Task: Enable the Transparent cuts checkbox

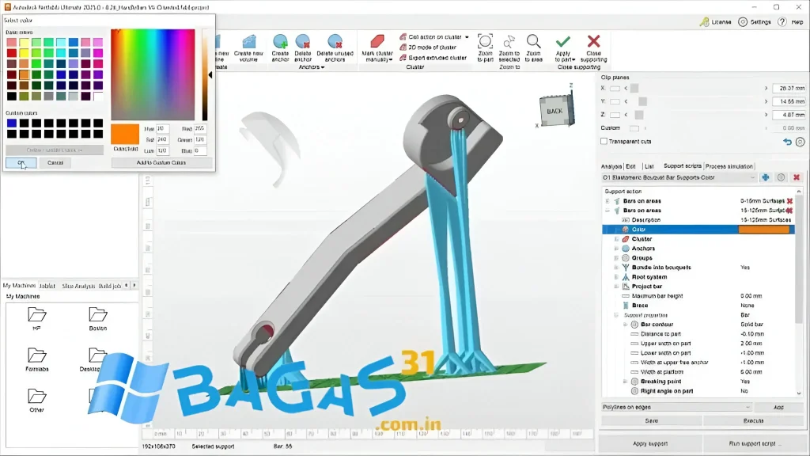Action: pos(604,141)
